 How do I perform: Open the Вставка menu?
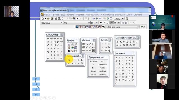click(70, 15)
